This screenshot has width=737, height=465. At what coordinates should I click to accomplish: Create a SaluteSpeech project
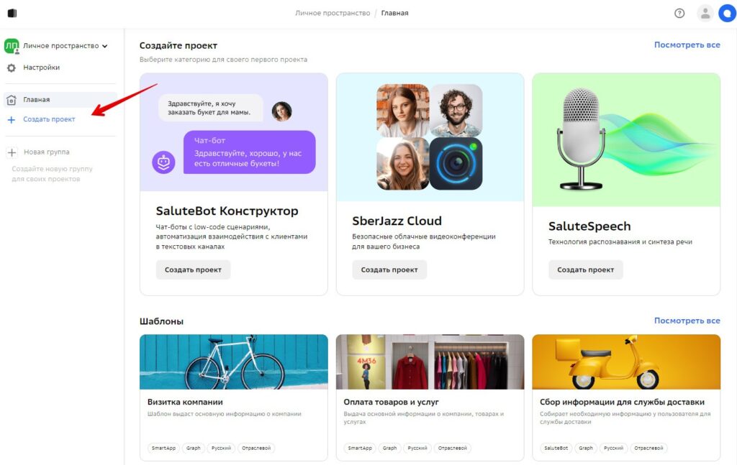click(x=585, y=270)
